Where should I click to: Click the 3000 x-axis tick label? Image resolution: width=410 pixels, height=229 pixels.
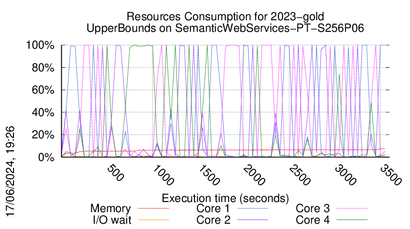(x=346, y=175)
